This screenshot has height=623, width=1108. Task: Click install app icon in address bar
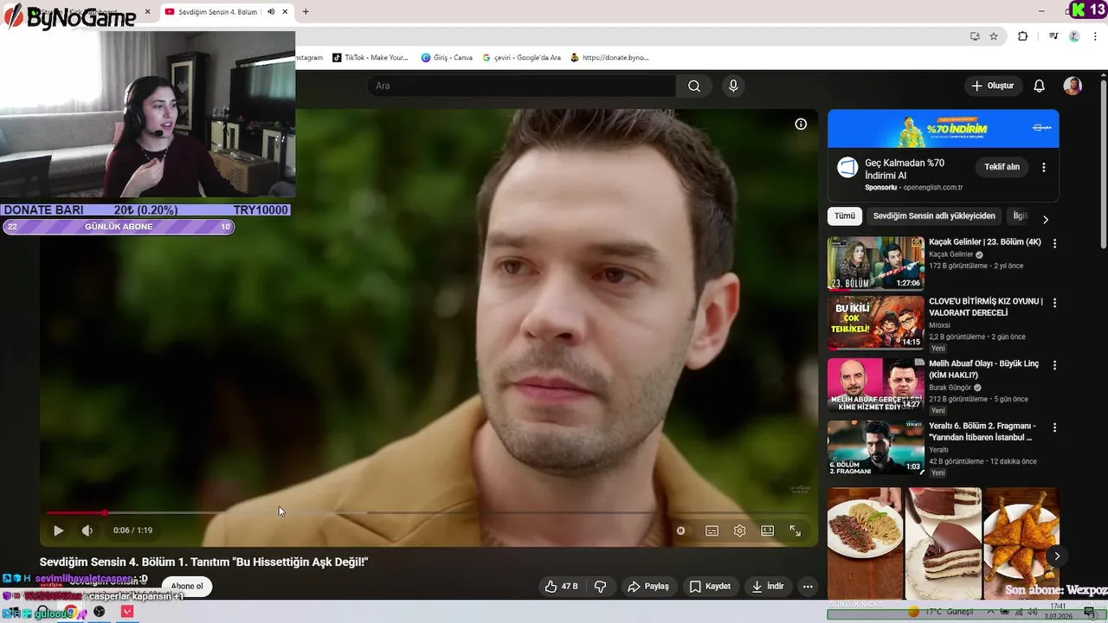pyautogui.click(x=975, y=36)
